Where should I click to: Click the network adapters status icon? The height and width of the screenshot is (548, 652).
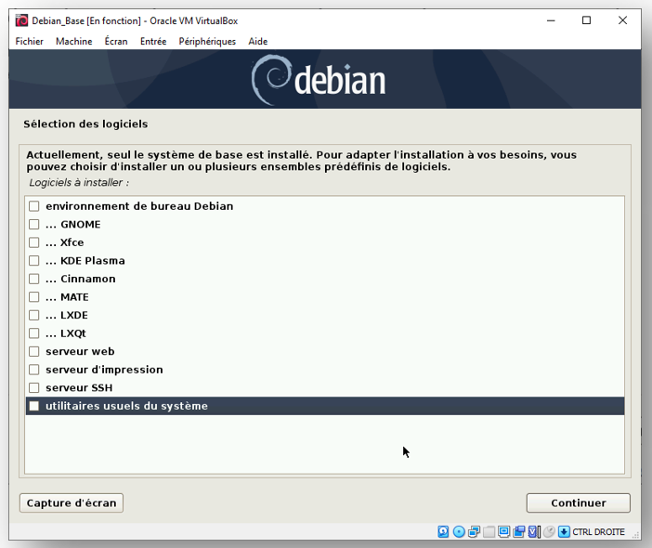(x=474, y=532)
